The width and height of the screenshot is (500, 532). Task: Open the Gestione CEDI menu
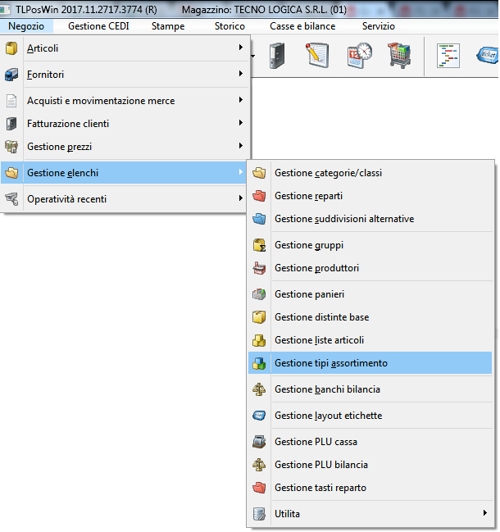(98, 26)
